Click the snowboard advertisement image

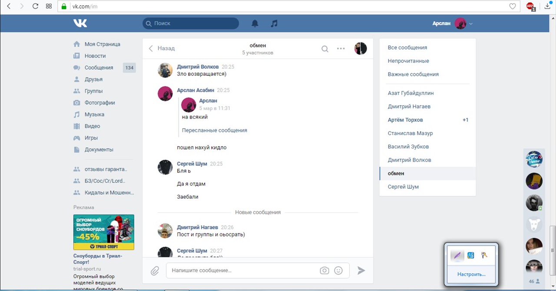tap(103, 232)
